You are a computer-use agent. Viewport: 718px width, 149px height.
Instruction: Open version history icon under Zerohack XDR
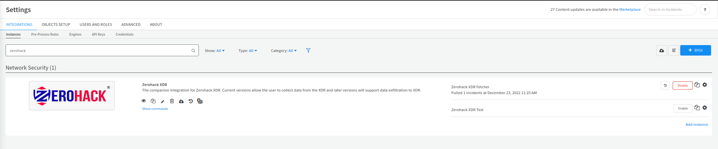pos(191,101)
